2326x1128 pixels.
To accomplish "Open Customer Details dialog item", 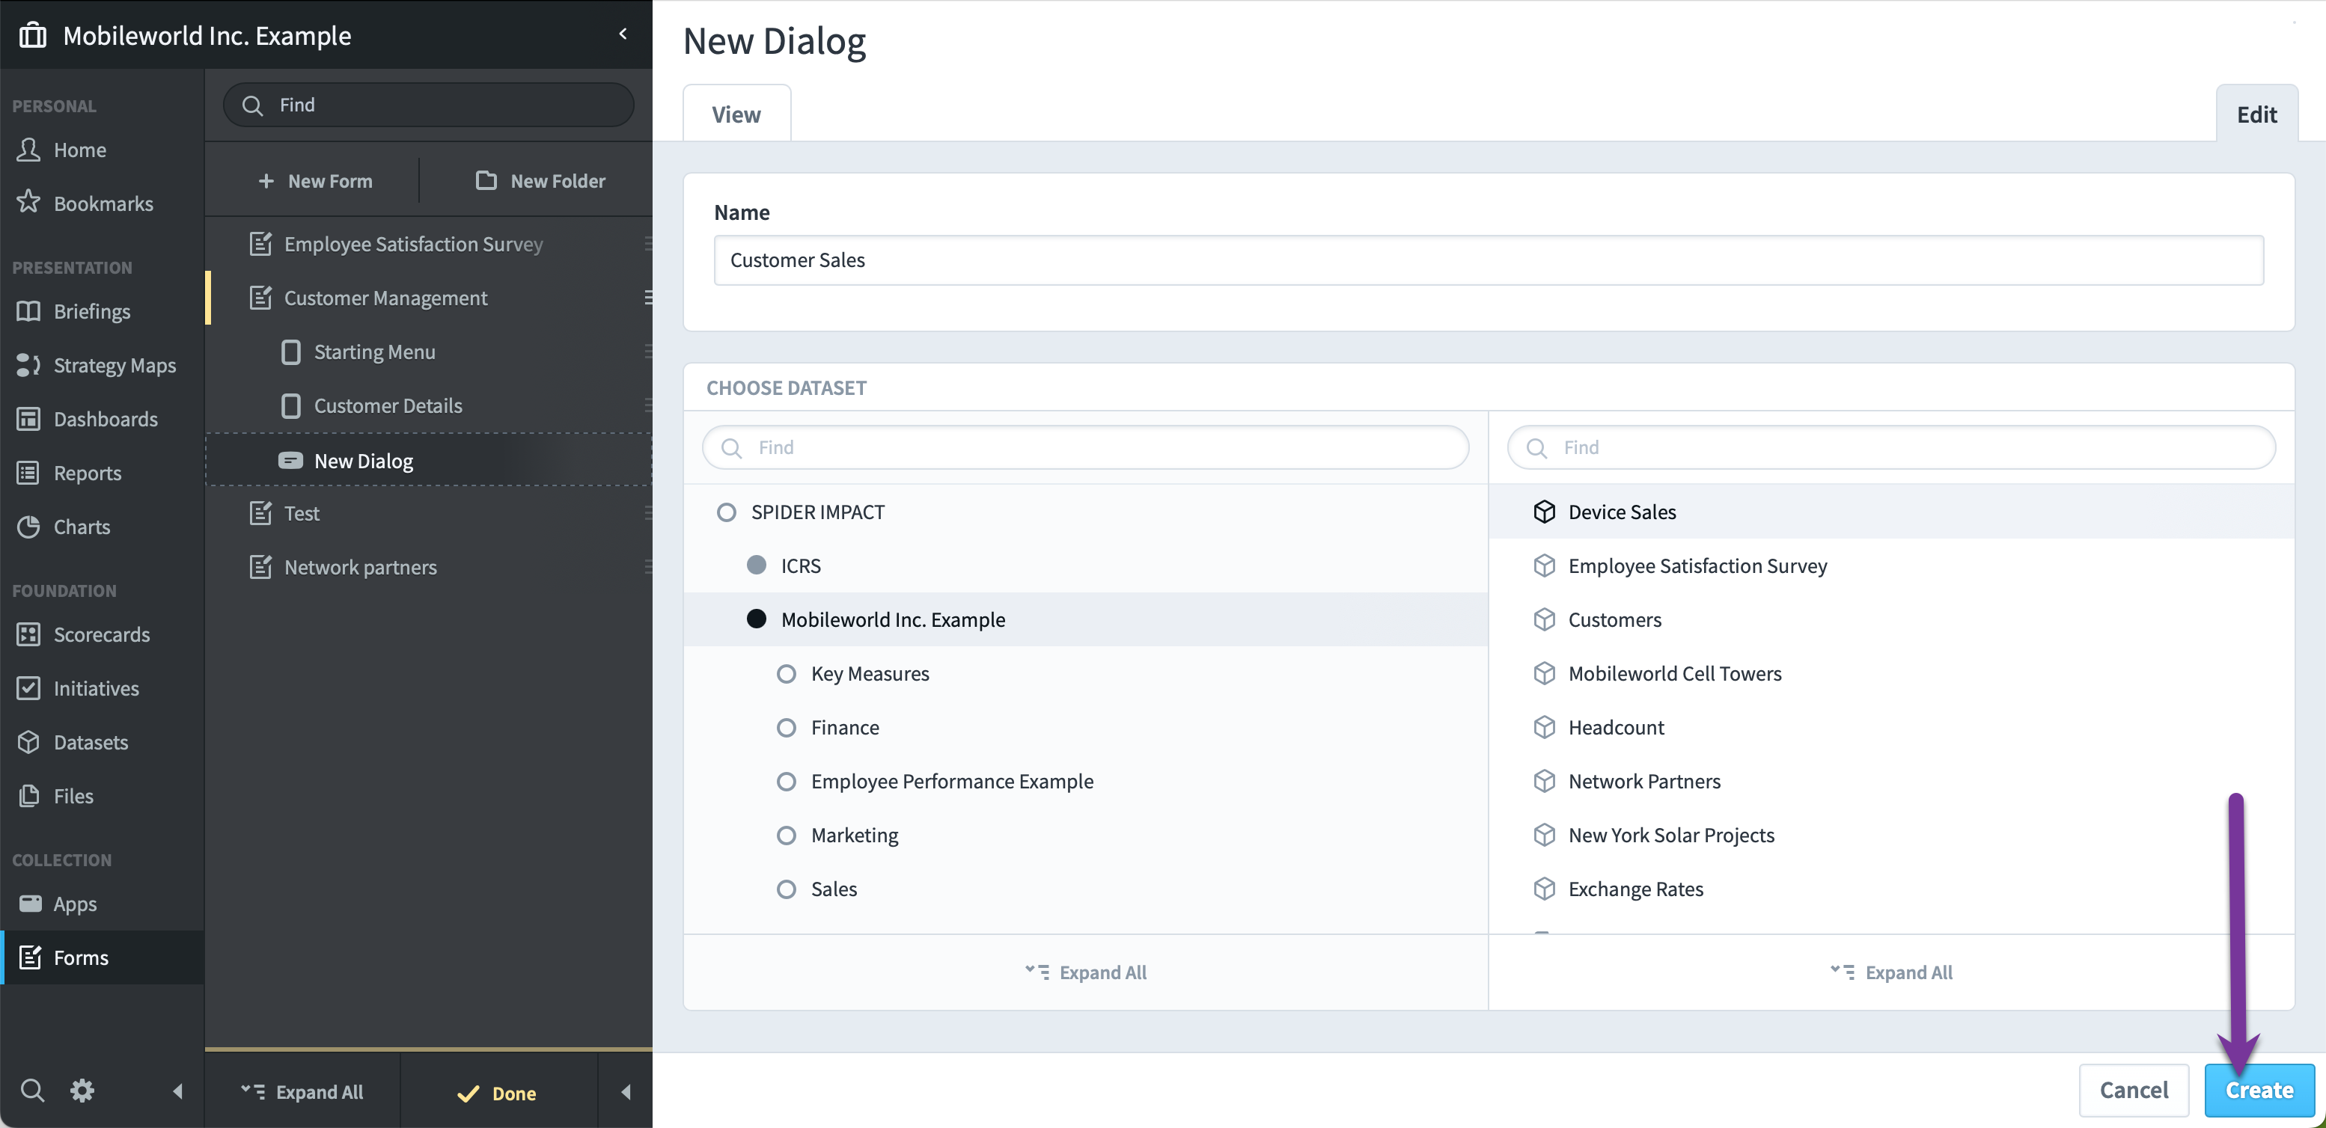I will (x=429, y=405).
